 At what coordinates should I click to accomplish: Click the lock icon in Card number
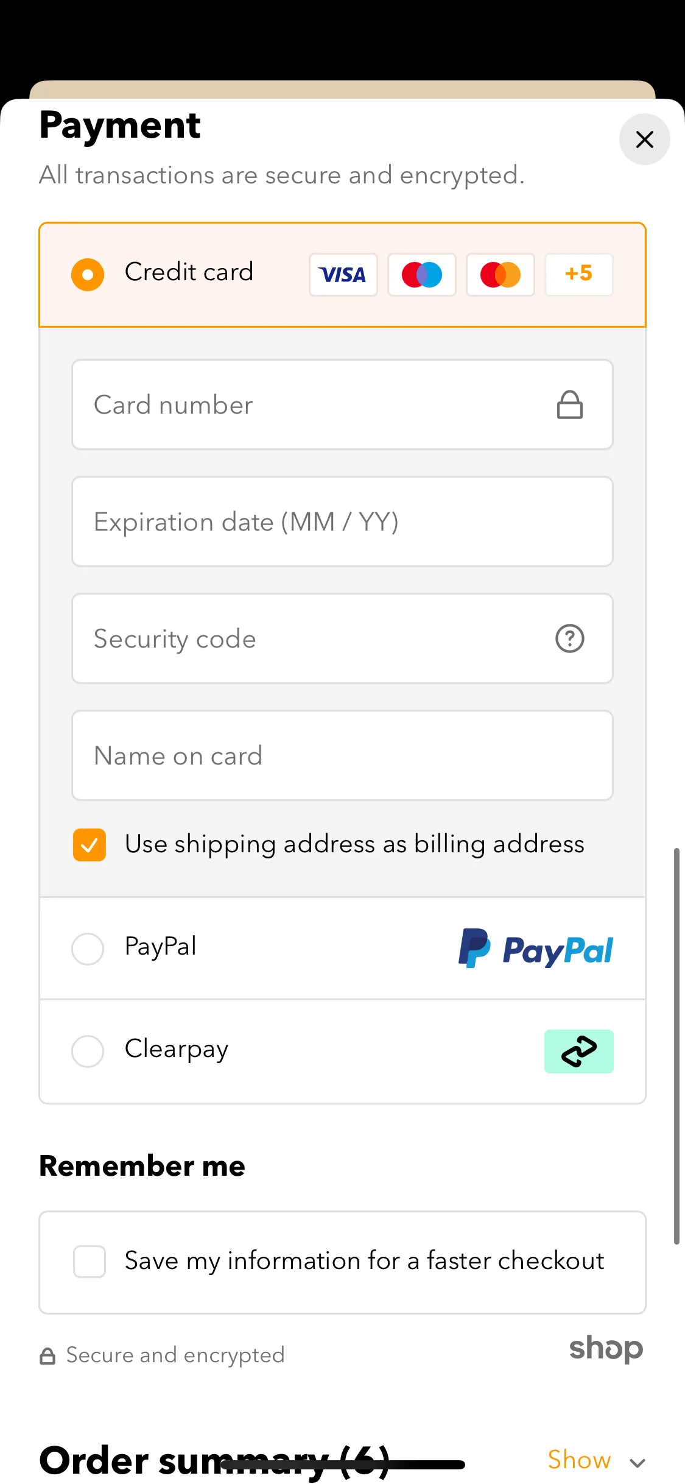pos(570,405)
